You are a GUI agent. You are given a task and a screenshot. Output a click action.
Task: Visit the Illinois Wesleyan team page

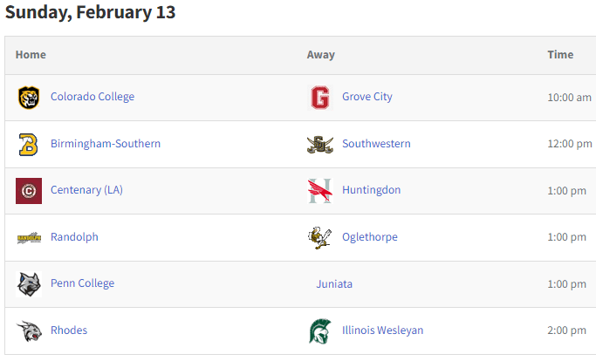pos(383,330)
